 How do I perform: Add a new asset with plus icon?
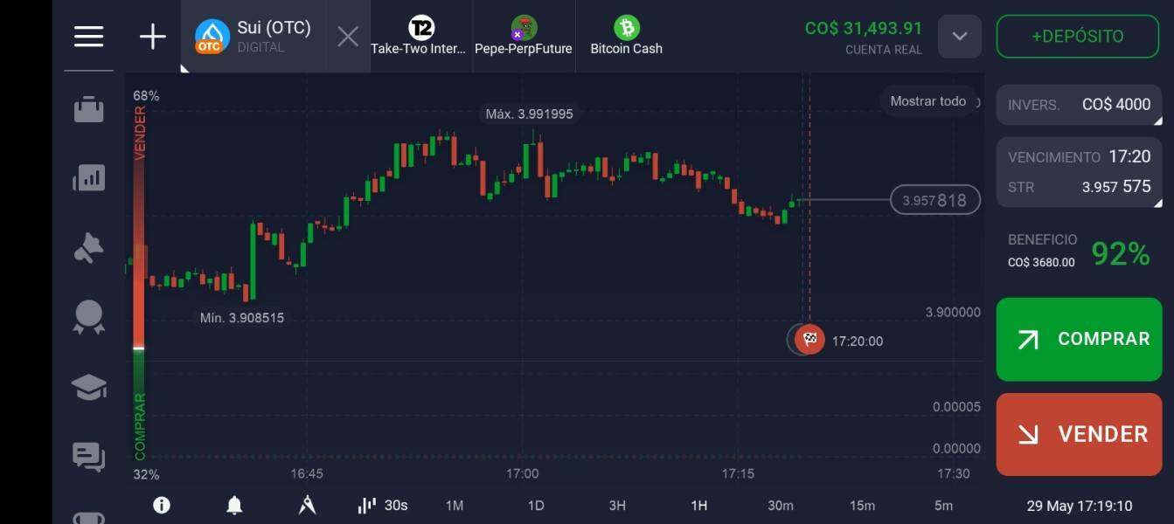coord(152,37)
